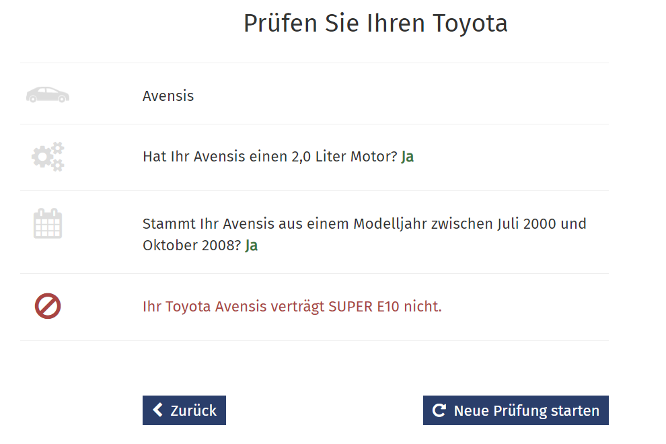The image size is (666, 444).
Task: Click the circular reload arrow icon
Action: [439, 410]
